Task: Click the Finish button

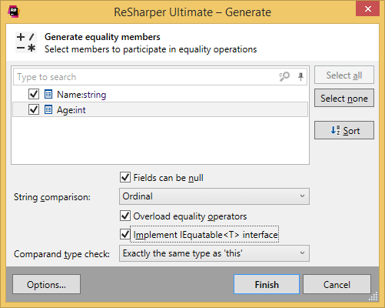Action: coord(267,284)
